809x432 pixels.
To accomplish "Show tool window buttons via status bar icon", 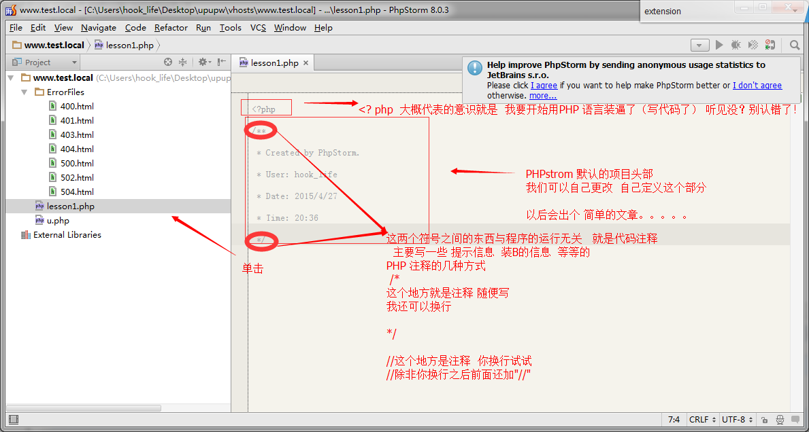I will tap(14, 420).
